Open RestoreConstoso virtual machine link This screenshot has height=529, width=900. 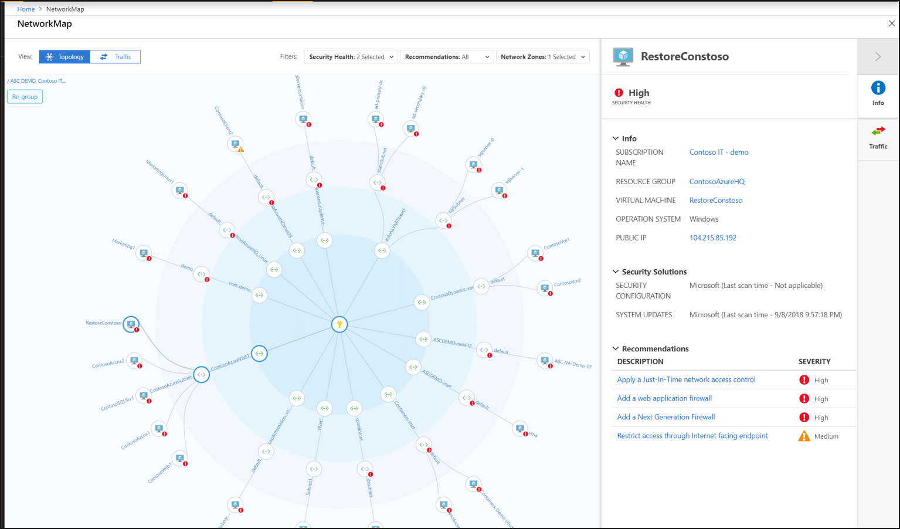pos(716,201)
